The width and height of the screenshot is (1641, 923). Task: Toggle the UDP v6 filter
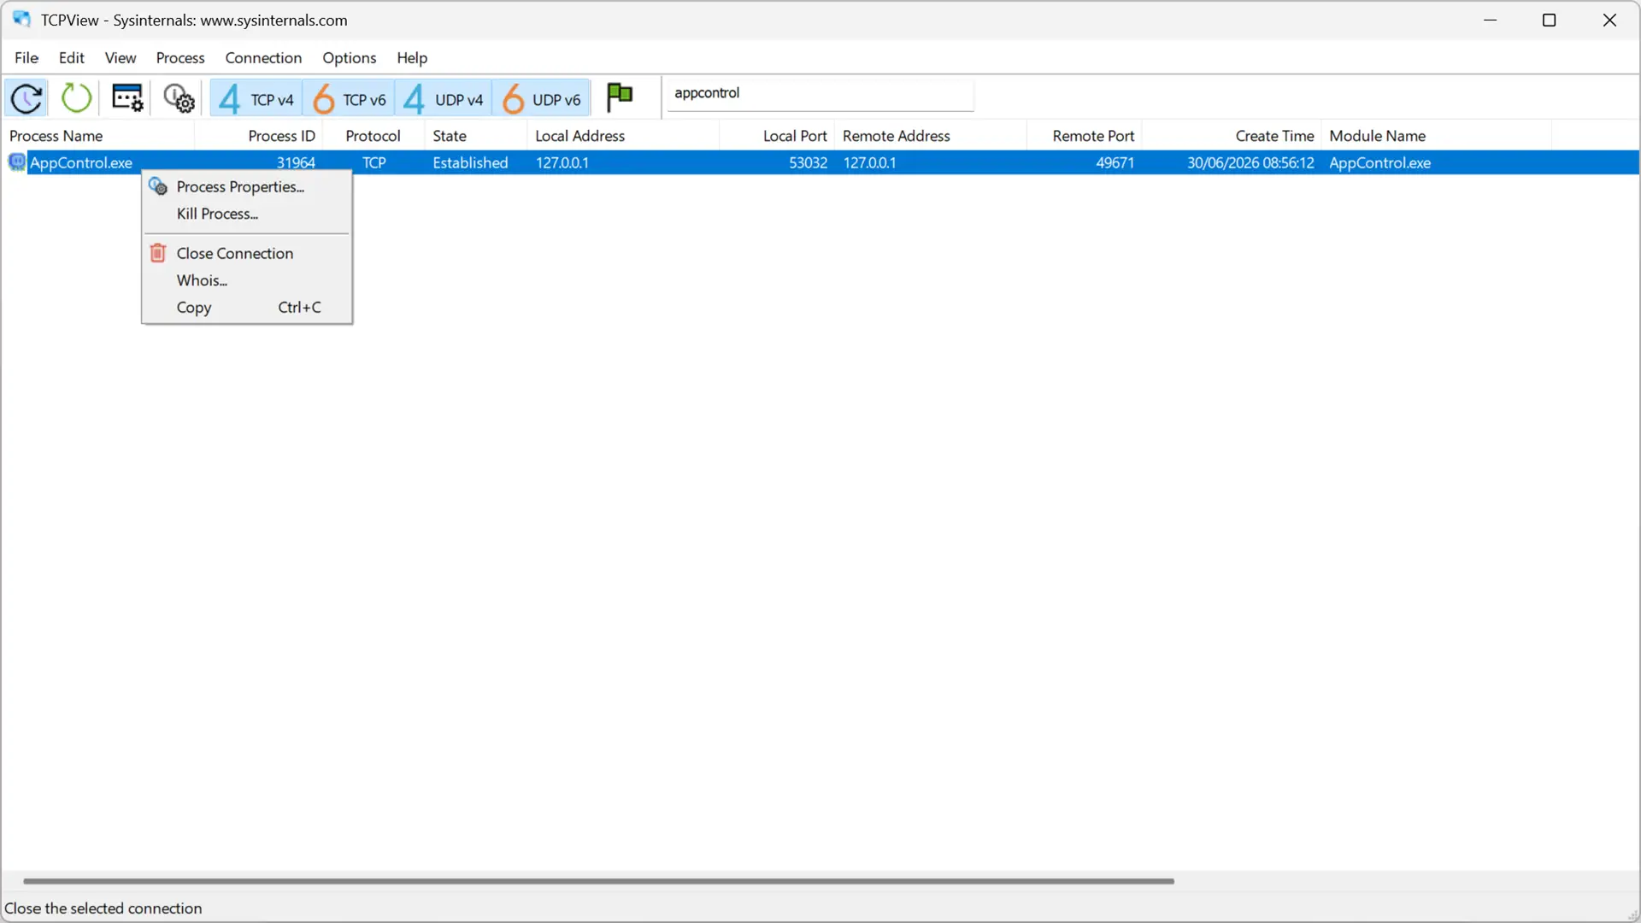click(x=541, y=99)
